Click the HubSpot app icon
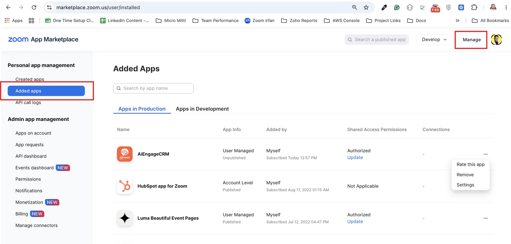The width and height of the screenshot is (511, 244). (125, 186)
